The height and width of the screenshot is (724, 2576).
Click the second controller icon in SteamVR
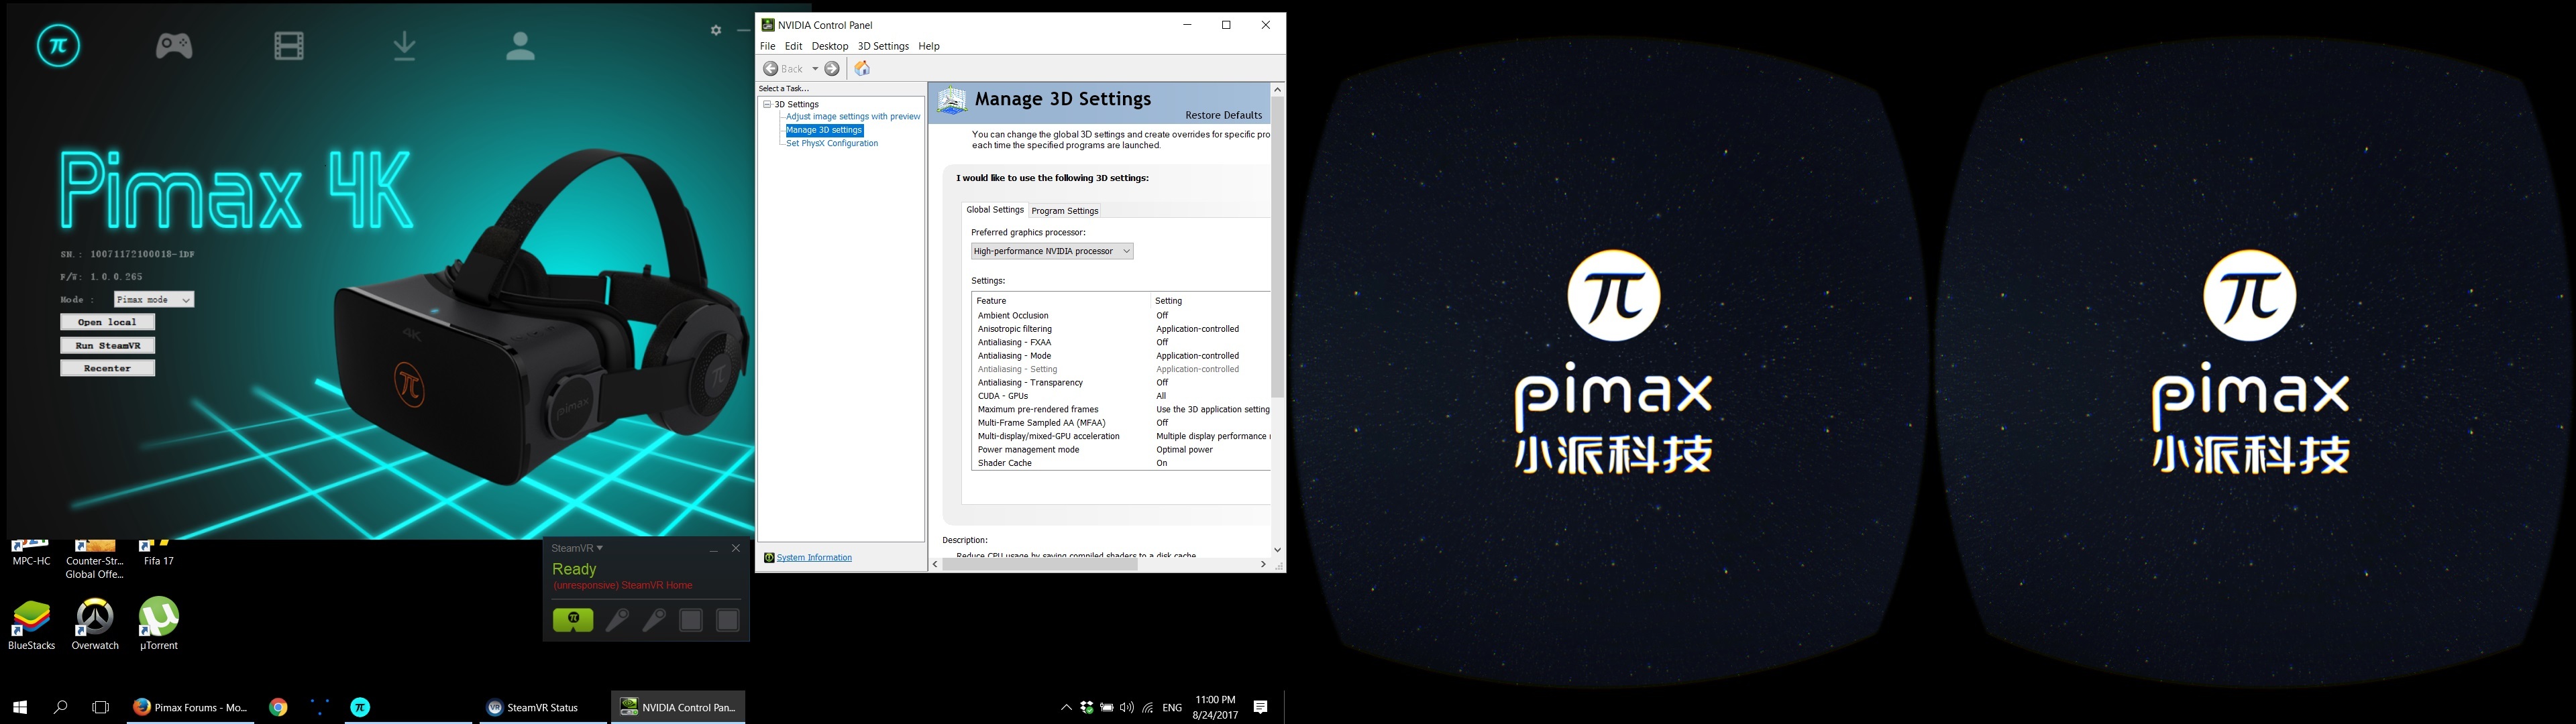pos(654,620)
